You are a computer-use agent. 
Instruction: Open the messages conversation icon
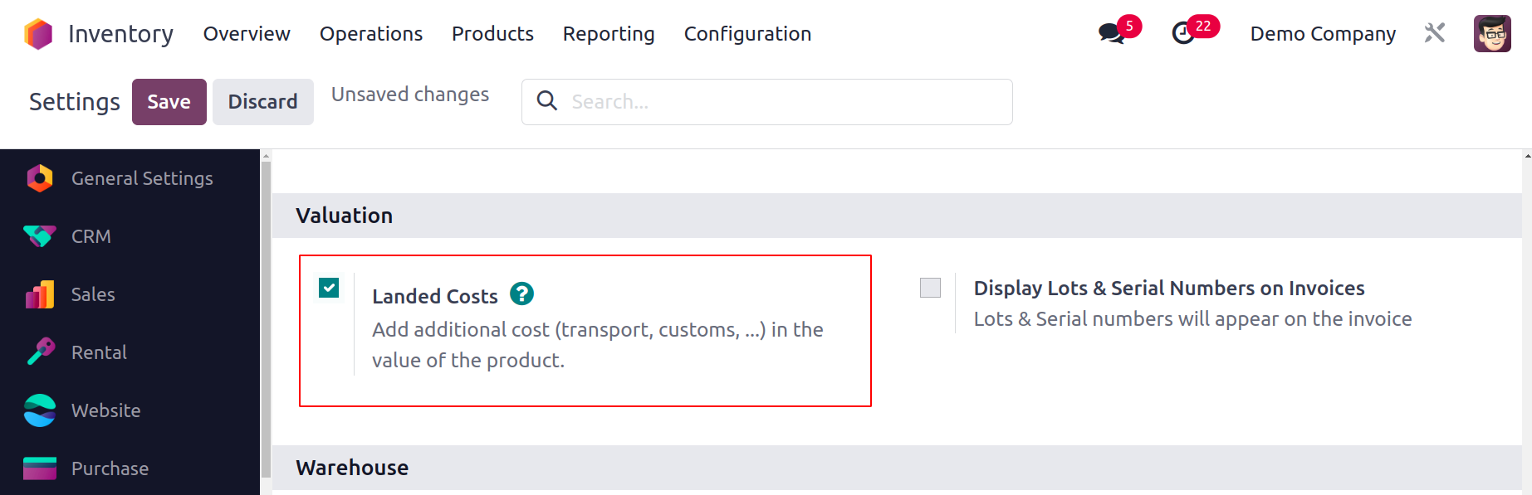coord(1110,33)
